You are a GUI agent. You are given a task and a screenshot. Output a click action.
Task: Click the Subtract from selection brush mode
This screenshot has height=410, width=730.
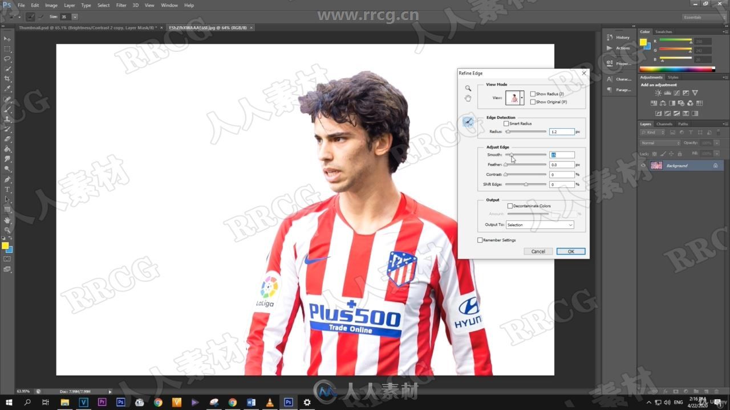(x=40, y=17)
